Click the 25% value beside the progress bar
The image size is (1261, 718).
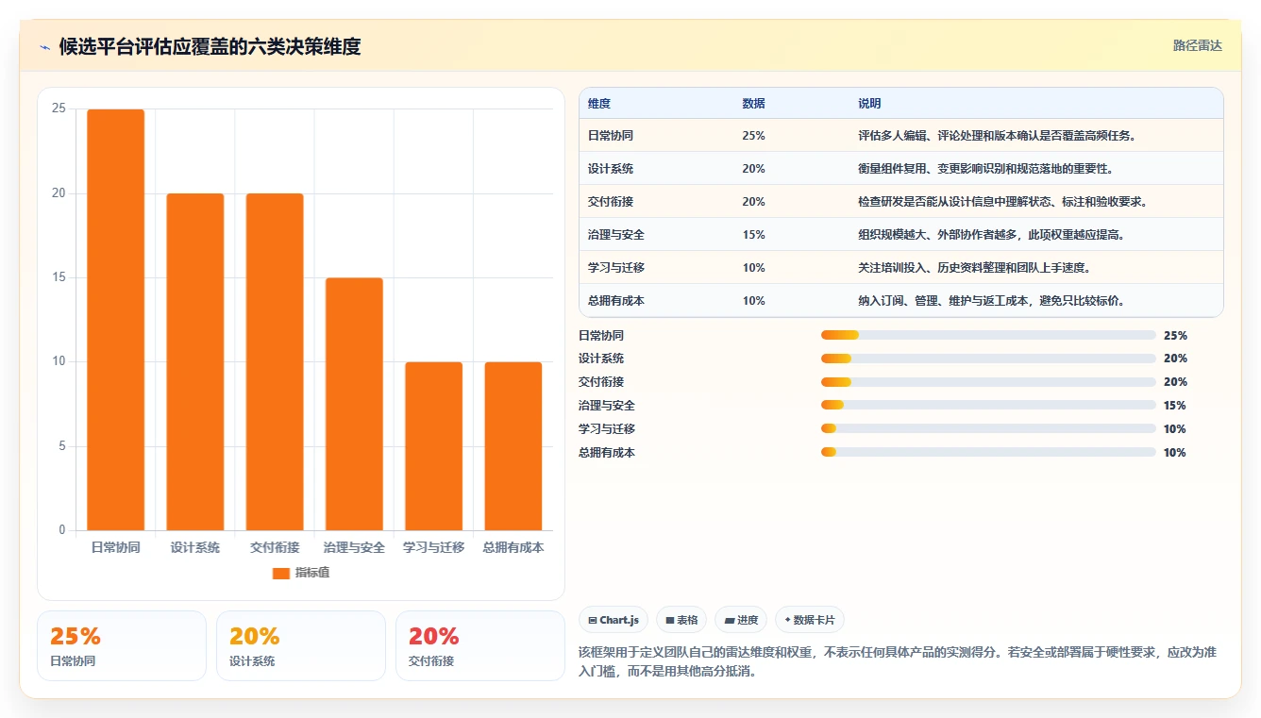[x=1175, y=335]
